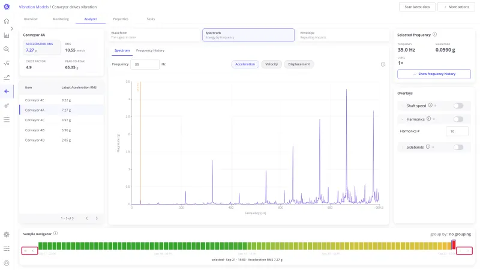480x270 pixels.
Task: Open the user account sidebar icon
Action: point(7,263)
